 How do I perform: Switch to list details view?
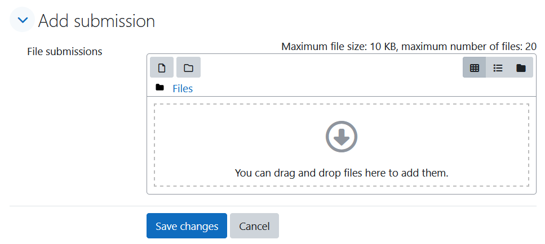pos(498,67)
